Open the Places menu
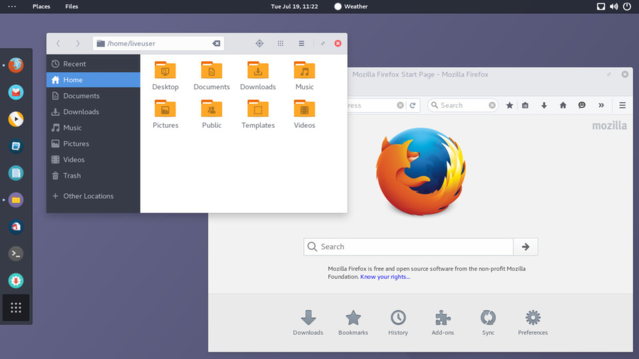639x359 pixels. pos(41,7)
